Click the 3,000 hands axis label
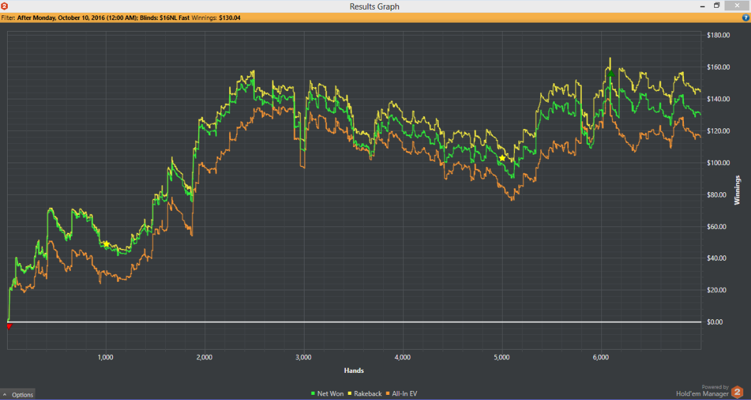751x400 pixels. [x=304, y=357]
